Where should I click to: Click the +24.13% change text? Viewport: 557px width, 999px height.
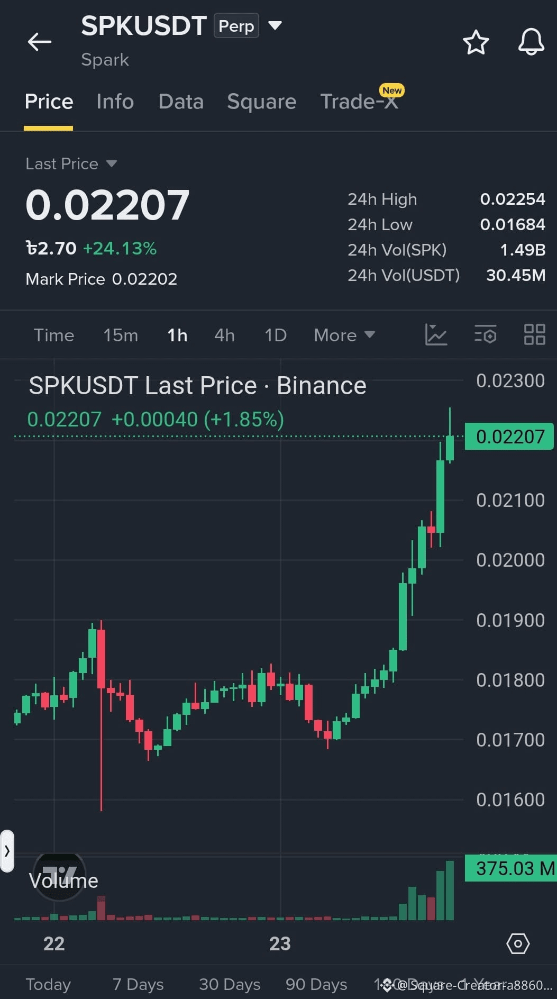pyautogui.click(x=120, y=248)
